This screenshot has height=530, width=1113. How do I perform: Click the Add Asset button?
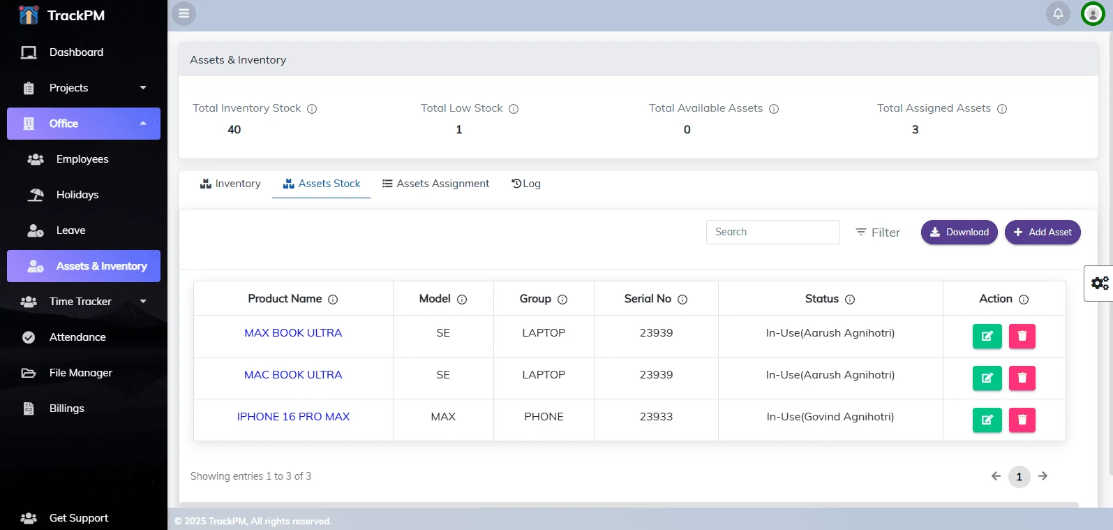tap(1043, 233)
